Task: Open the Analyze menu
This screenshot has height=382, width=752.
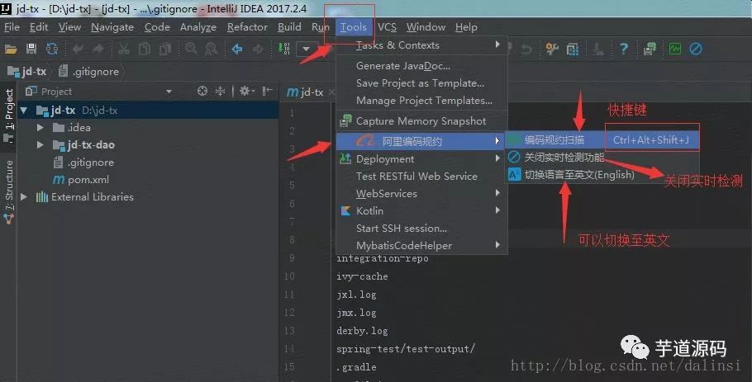Action: click(x=198, y=27)
